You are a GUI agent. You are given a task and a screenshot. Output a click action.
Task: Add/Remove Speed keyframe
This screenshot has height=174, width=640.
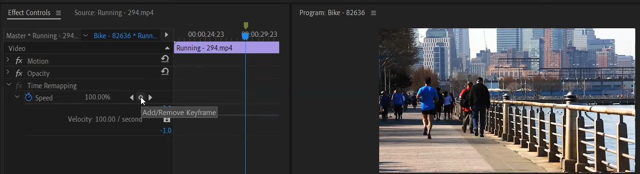click(x=141, y=98)
